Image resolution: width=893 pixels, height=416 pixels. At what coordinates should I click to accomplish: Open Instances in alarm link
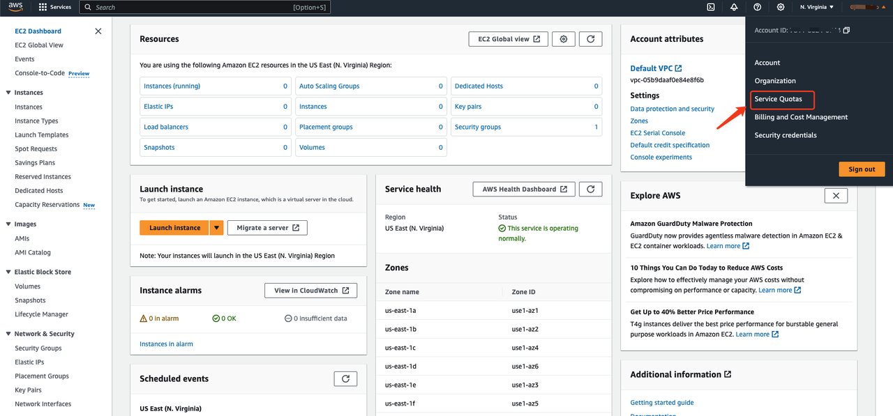(x=166, y=344)
